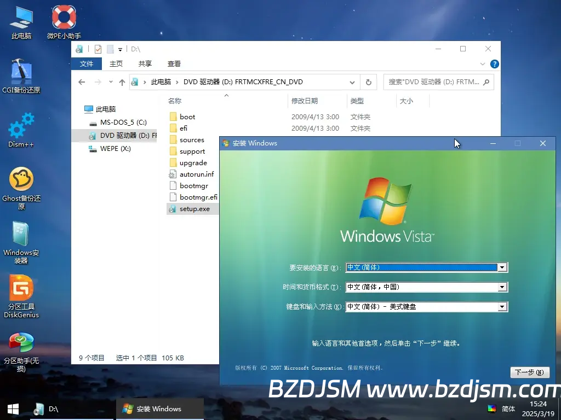
Task: Expand the Explorer ribbon chevron
Action: pos(482,64)
